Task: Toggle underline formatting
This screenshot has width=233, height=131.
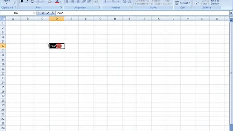Action: pyautogui.click(x=32, y=1)
